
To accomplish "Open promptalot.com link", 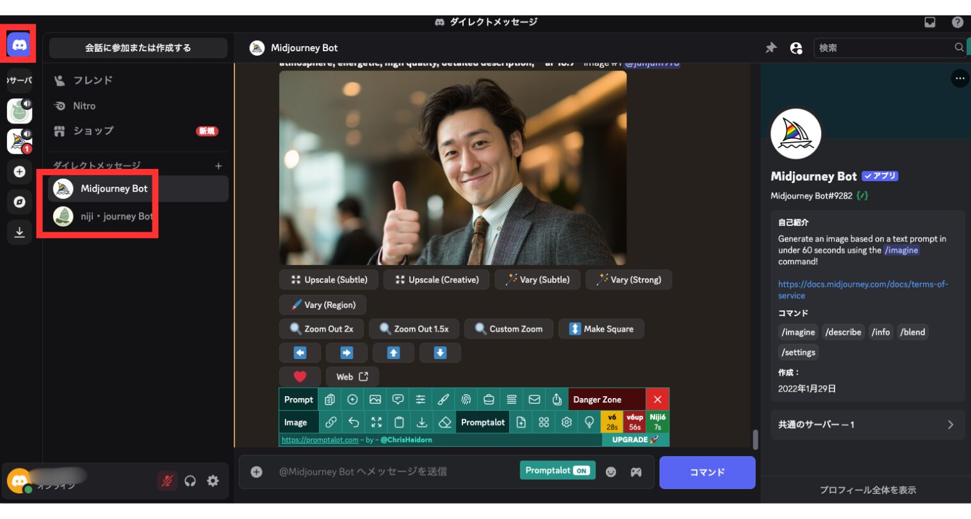I will click(x=320, y=440).
